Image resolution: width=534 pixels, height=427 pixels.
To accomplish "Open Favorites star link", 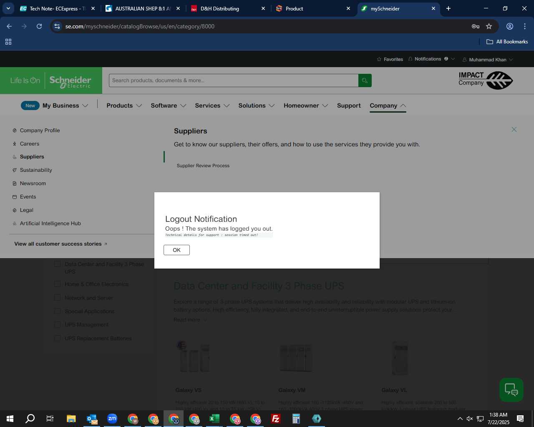I will click(390, 59).
